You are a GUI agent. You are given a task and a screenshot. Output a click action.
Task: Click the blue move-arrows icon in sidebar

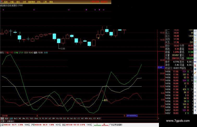[x=195, y=69]
